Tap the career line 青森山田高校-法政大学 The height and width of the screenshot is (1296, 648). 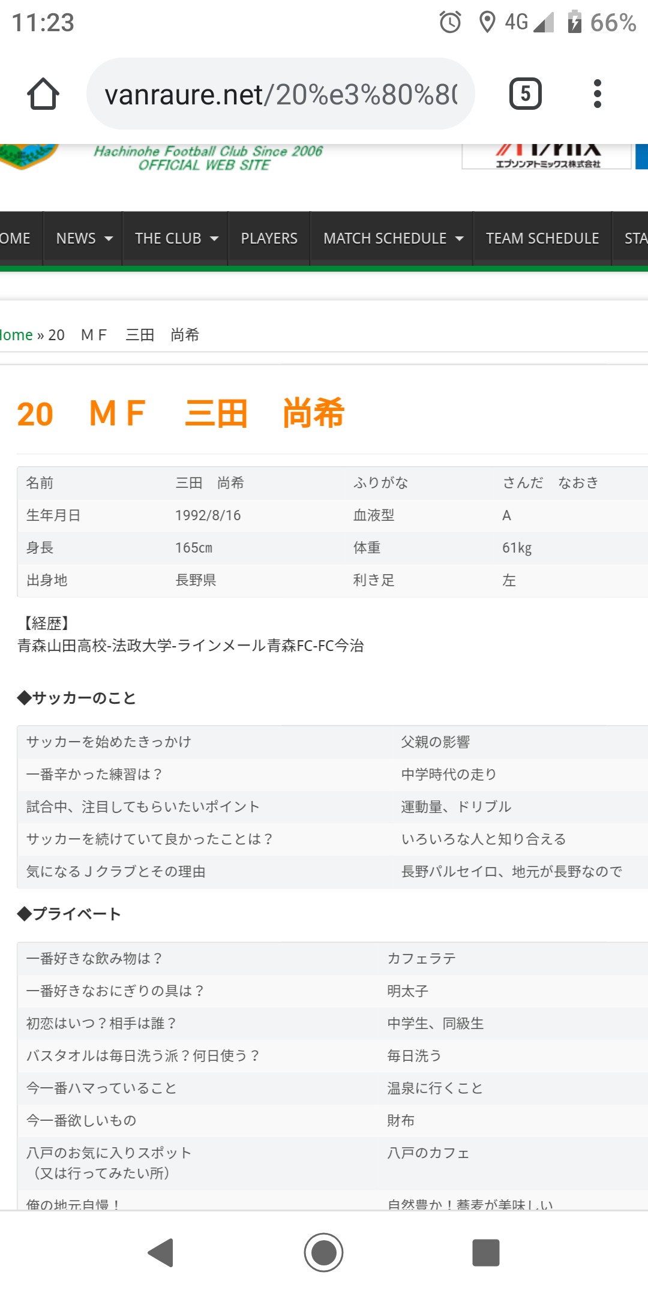coord(191,646)
